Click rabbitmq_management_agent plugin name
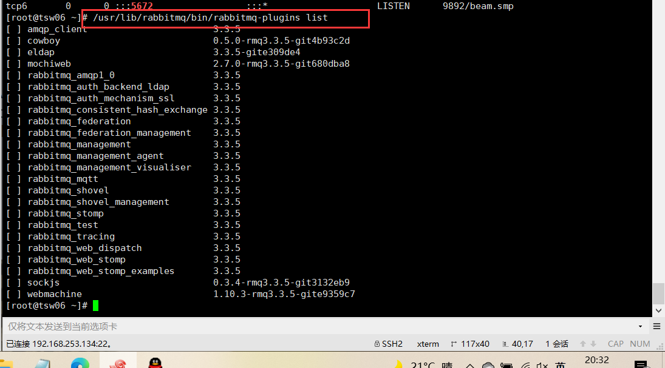The image size is (665, 368). (x=96, y=156)
